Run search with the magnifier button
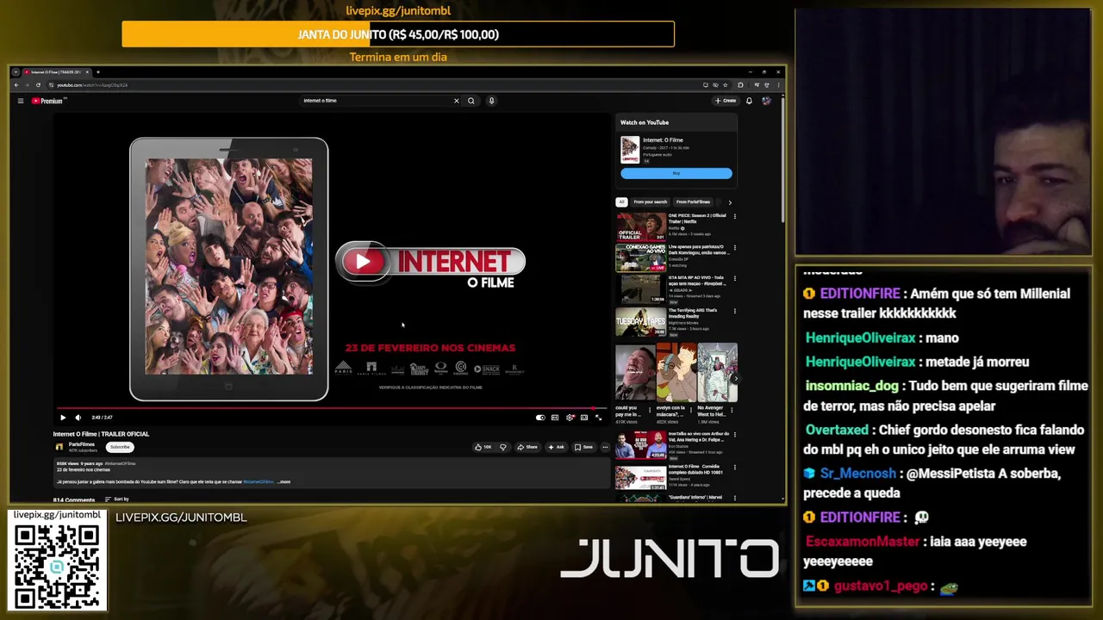The width and height of the screenshot is (1103, 620). (x=471, y=101)
